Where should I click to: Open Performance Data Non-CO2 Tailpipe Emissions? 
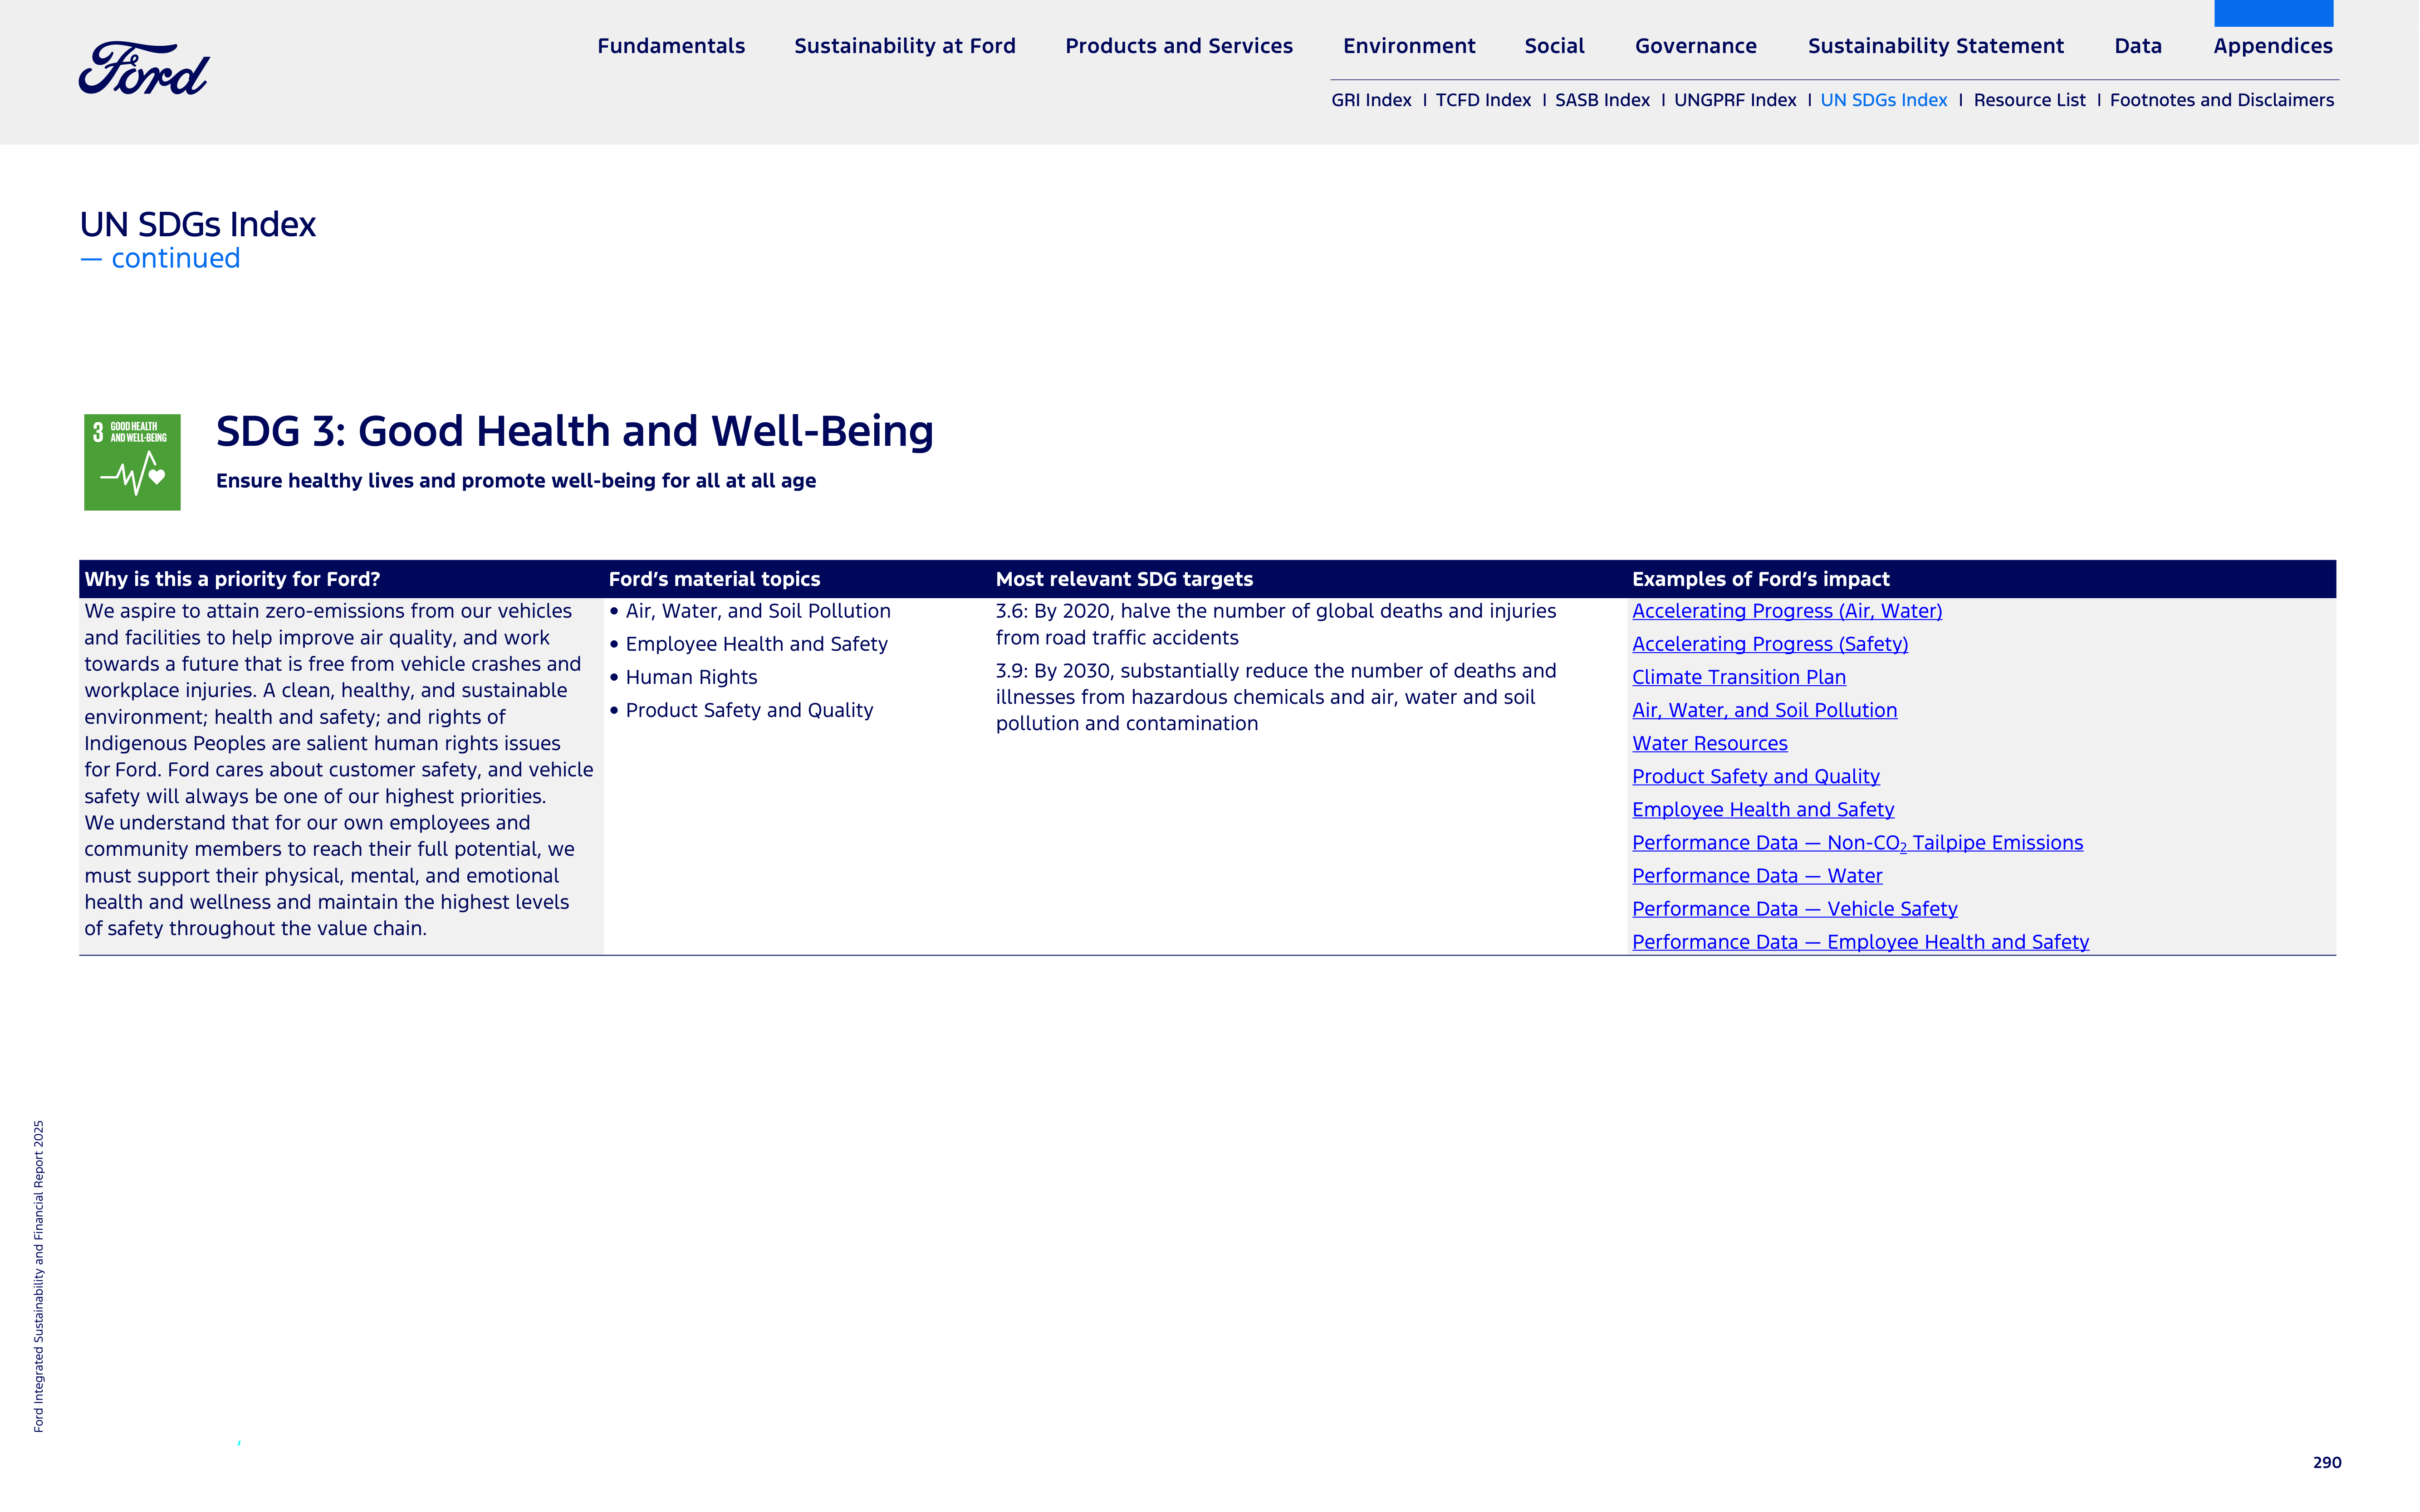point(1858,843)
